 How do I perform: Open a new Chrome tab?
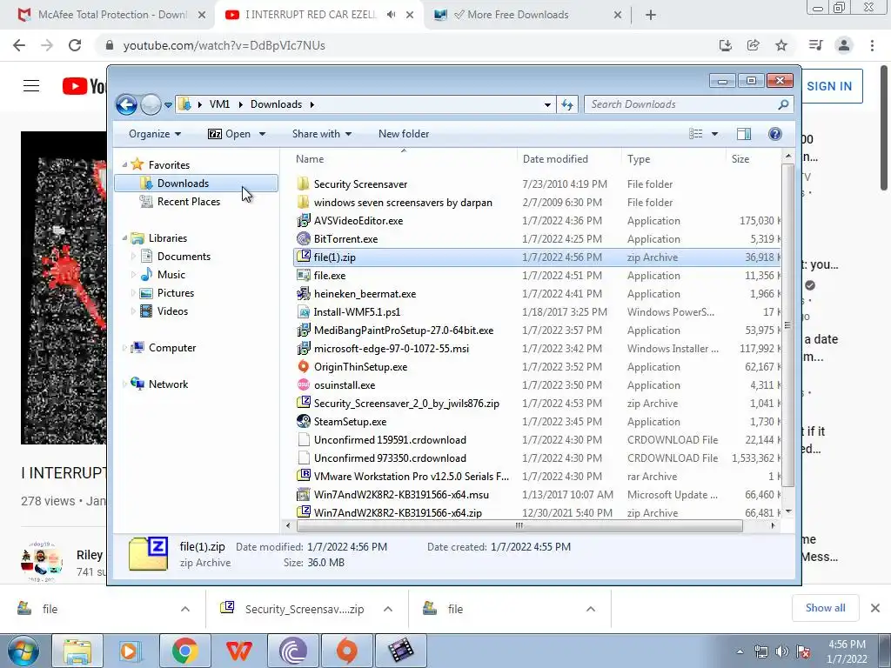pyautogui.click(x=651, y=16)
